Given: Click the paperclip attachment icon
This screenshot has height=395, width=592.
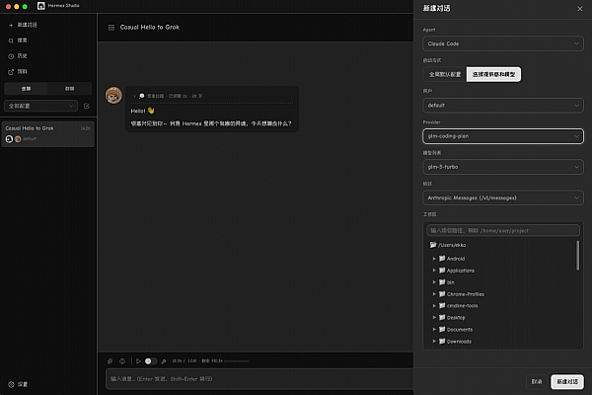Looking at the screenshot, I should coord(111,361).
